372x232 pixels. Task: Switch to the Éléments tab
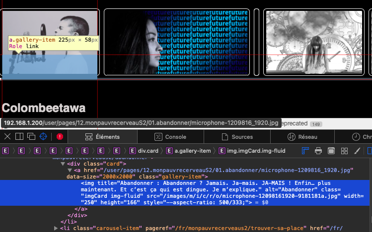click(x=102, y=137)
